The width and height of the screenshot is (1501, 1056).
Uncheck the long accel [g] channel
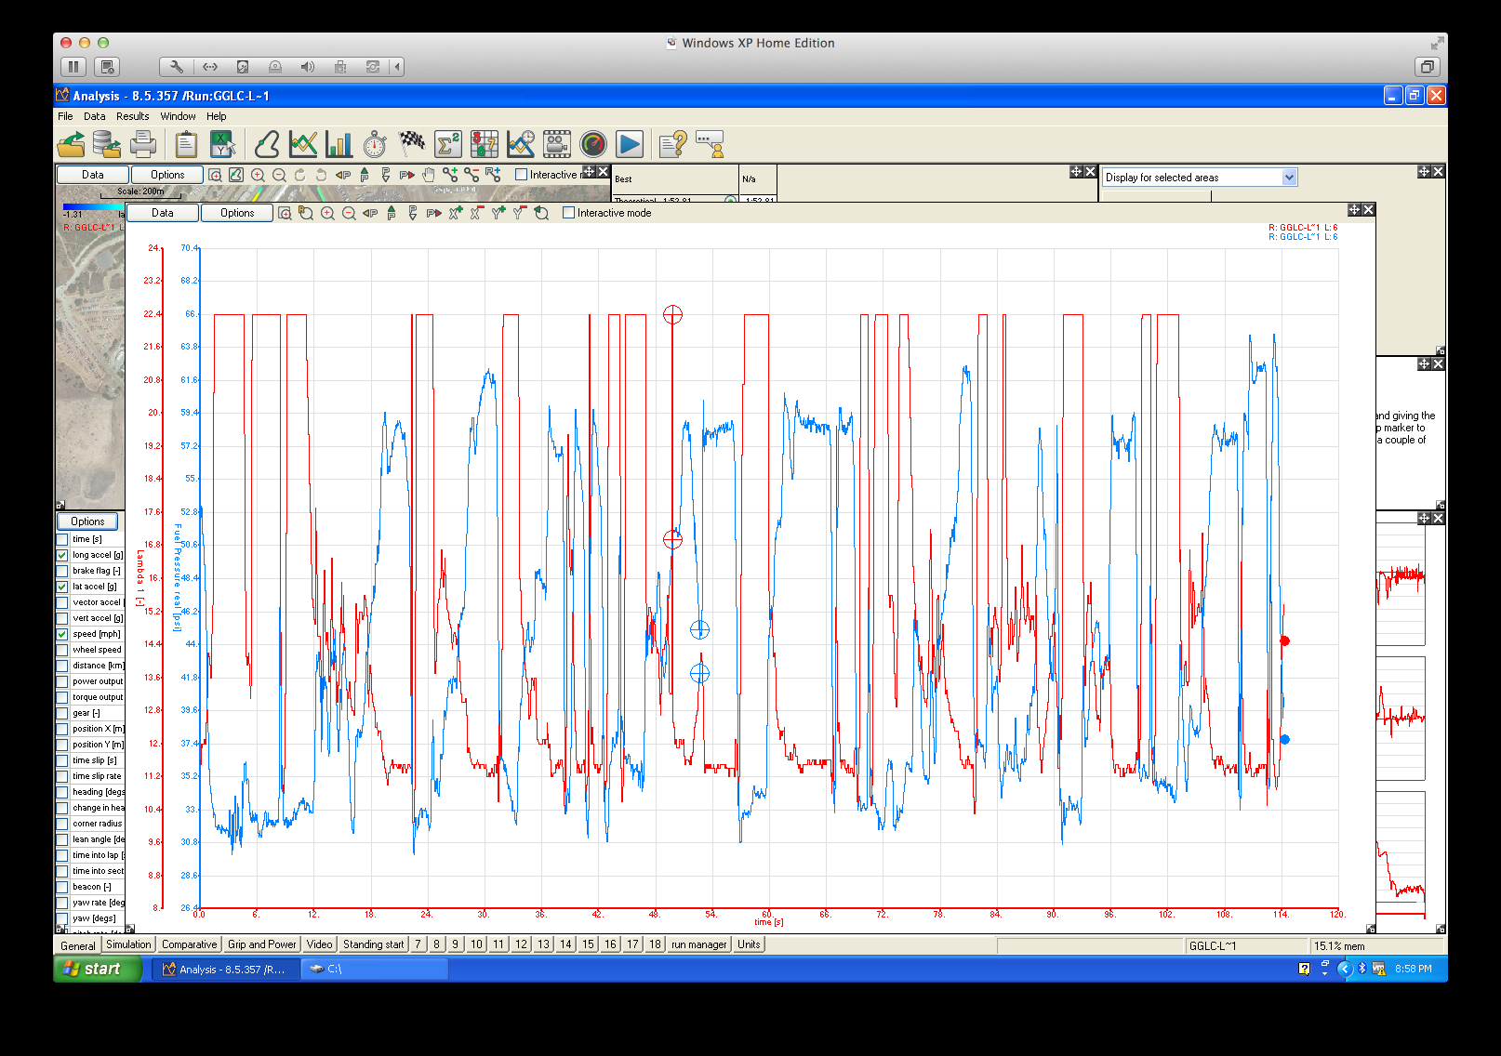coord(62,555)
